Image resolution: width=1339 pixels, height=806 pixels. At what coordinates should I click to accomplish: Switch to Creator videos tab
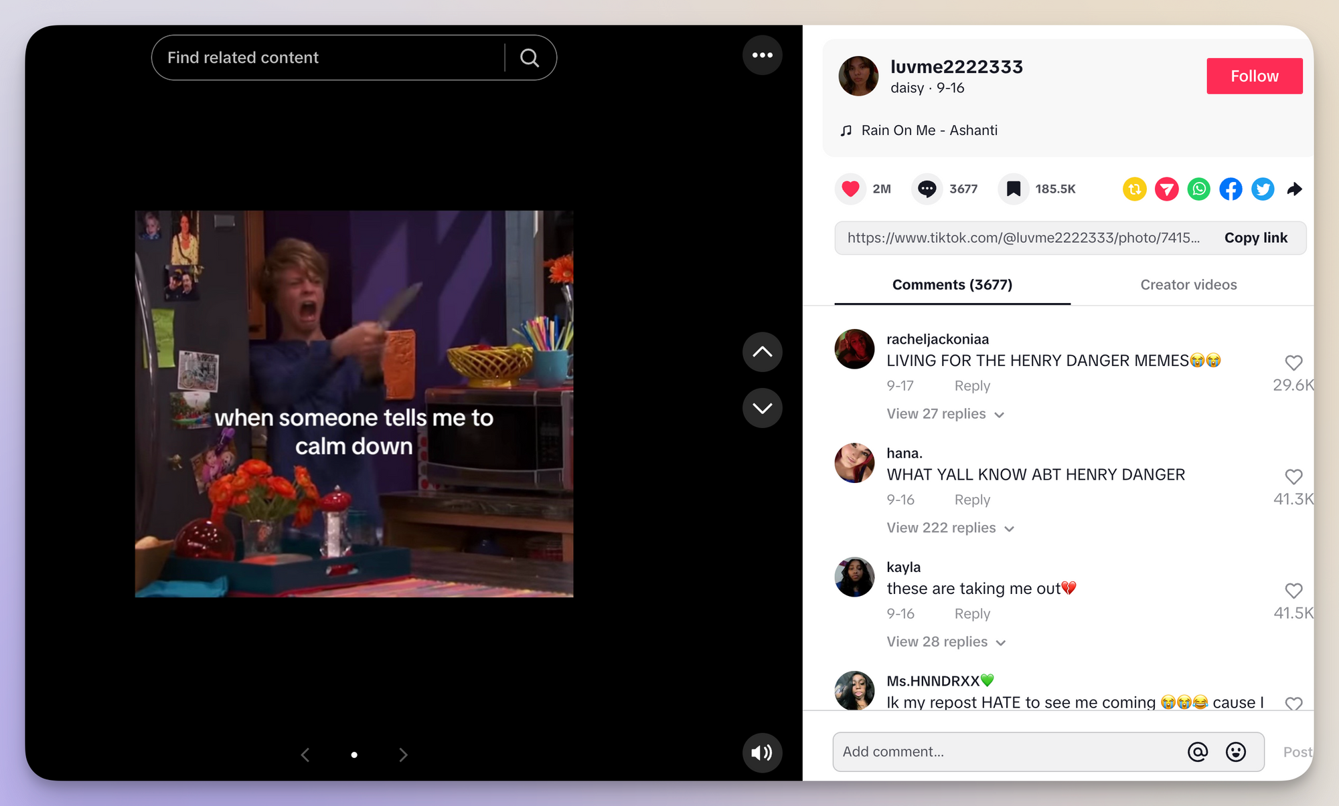[x=1188, y=285]
